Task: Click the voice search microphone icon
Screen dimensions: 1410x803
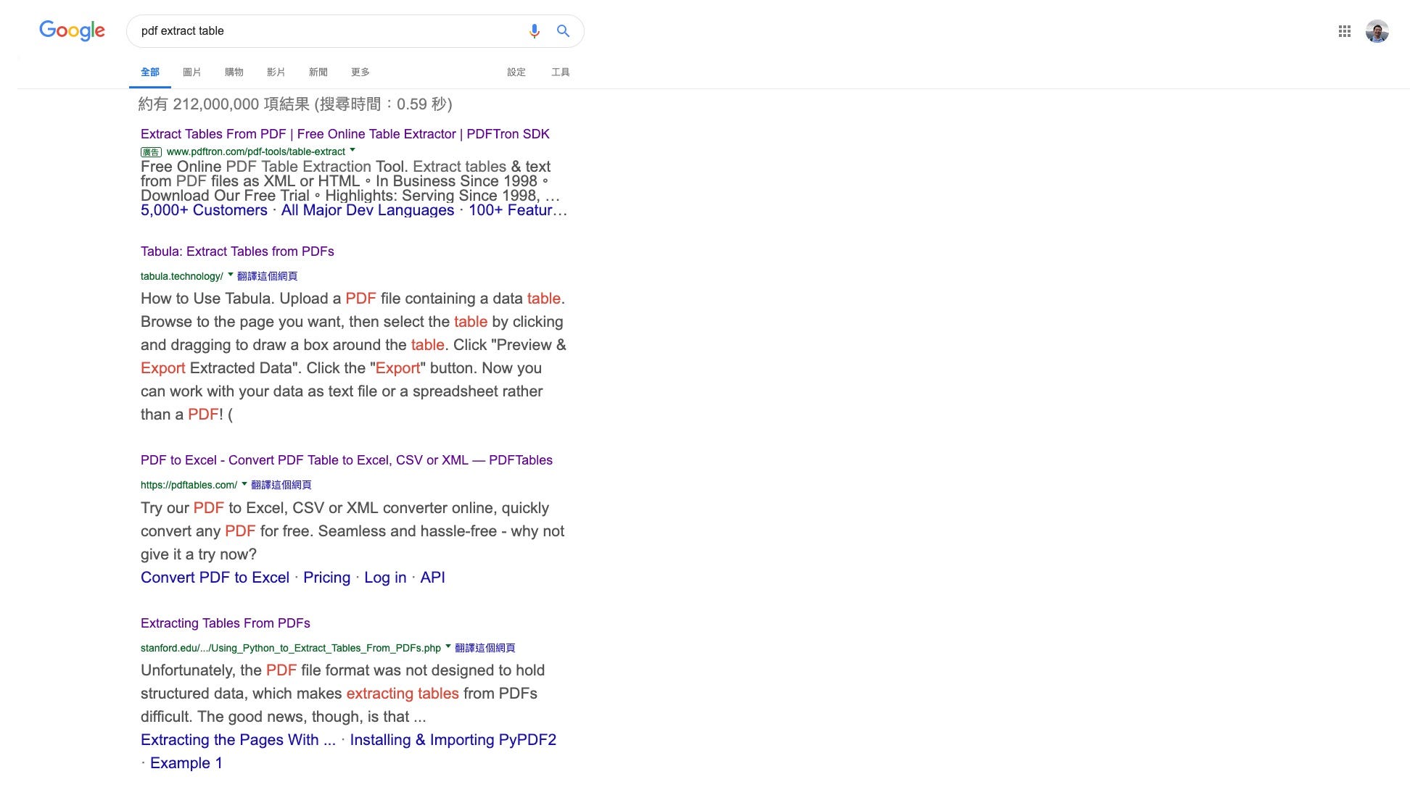Action: [535, 31]
